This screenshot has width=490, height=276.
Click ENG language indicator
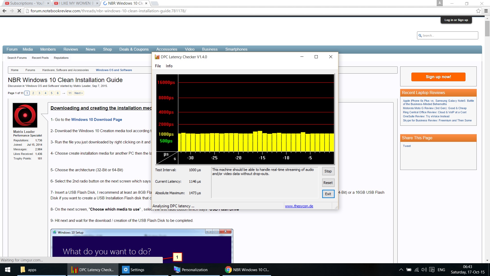[x=441, y=270]
